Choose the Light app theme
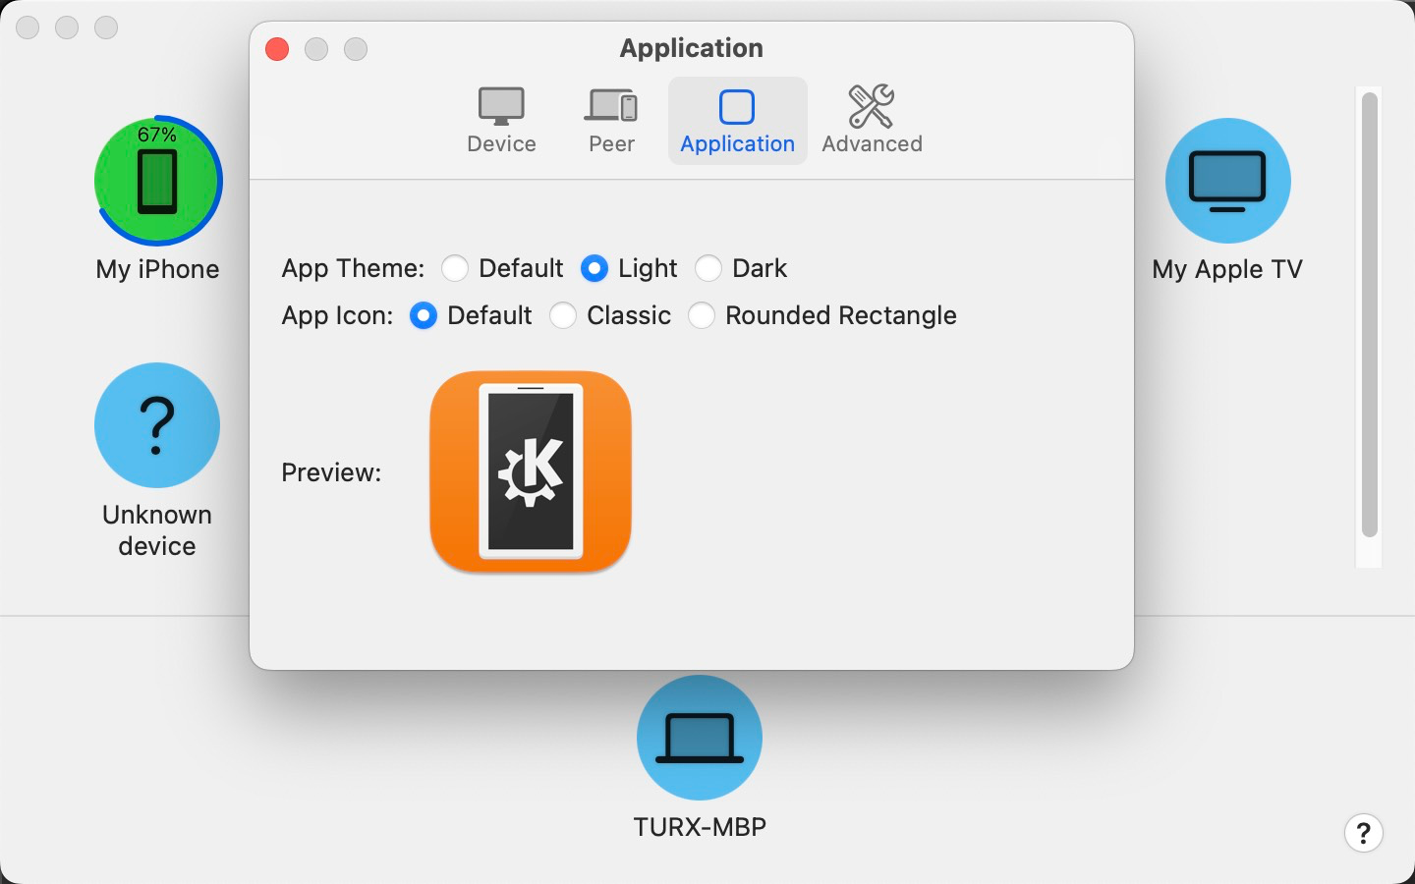Viewport: 1415px width, 884px height. tap(594, 268)
